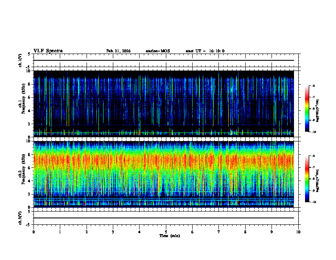Click the ch.1 voltage waveform trace
The height and width of the screenshot is (260, 336).
164,60
